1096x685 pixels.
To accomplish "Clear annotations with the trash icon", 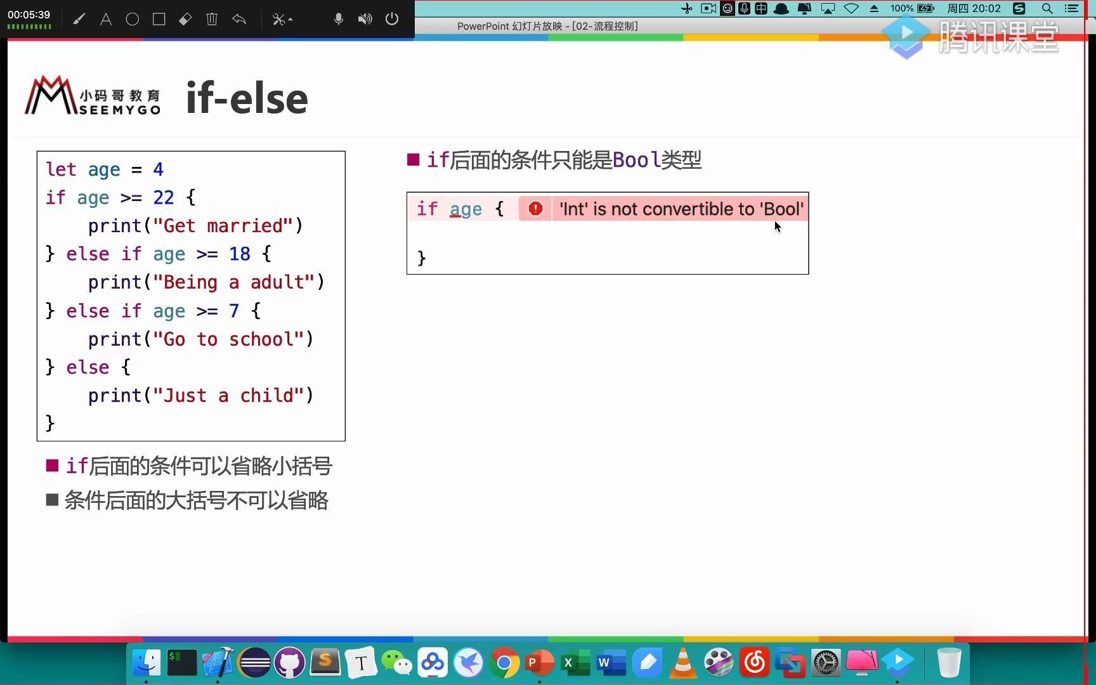I will 212,19.
